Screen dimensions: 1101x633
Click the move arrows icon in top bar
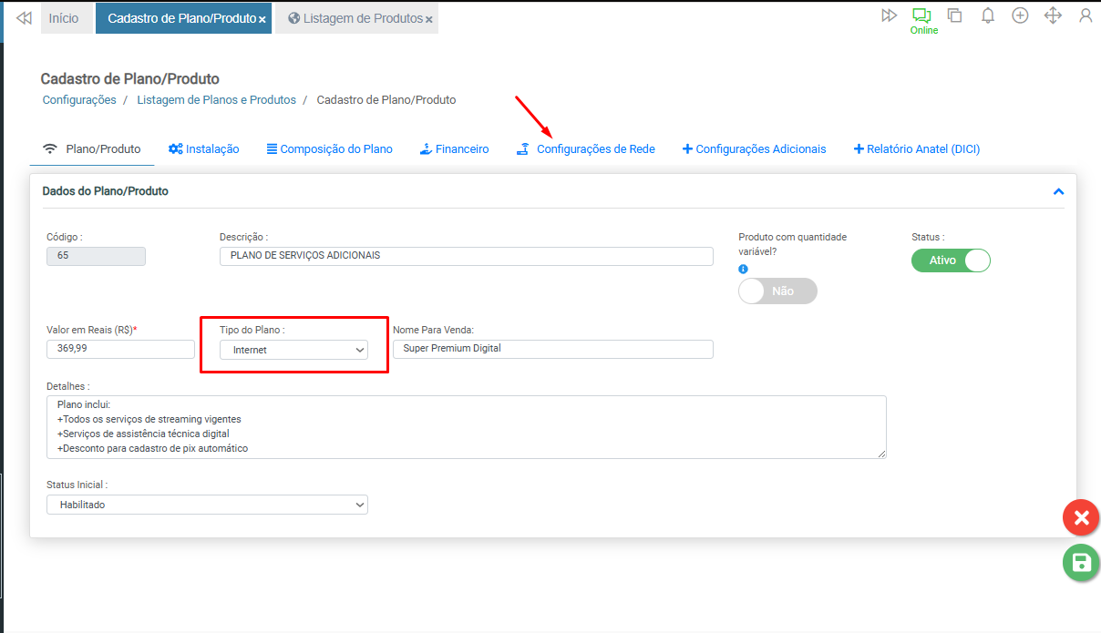(1053, 15)
